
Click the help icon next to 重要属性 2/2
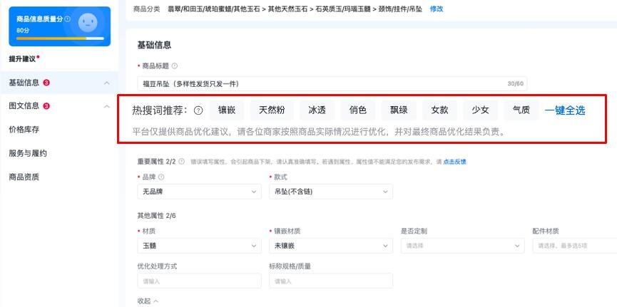pos(181,162)
